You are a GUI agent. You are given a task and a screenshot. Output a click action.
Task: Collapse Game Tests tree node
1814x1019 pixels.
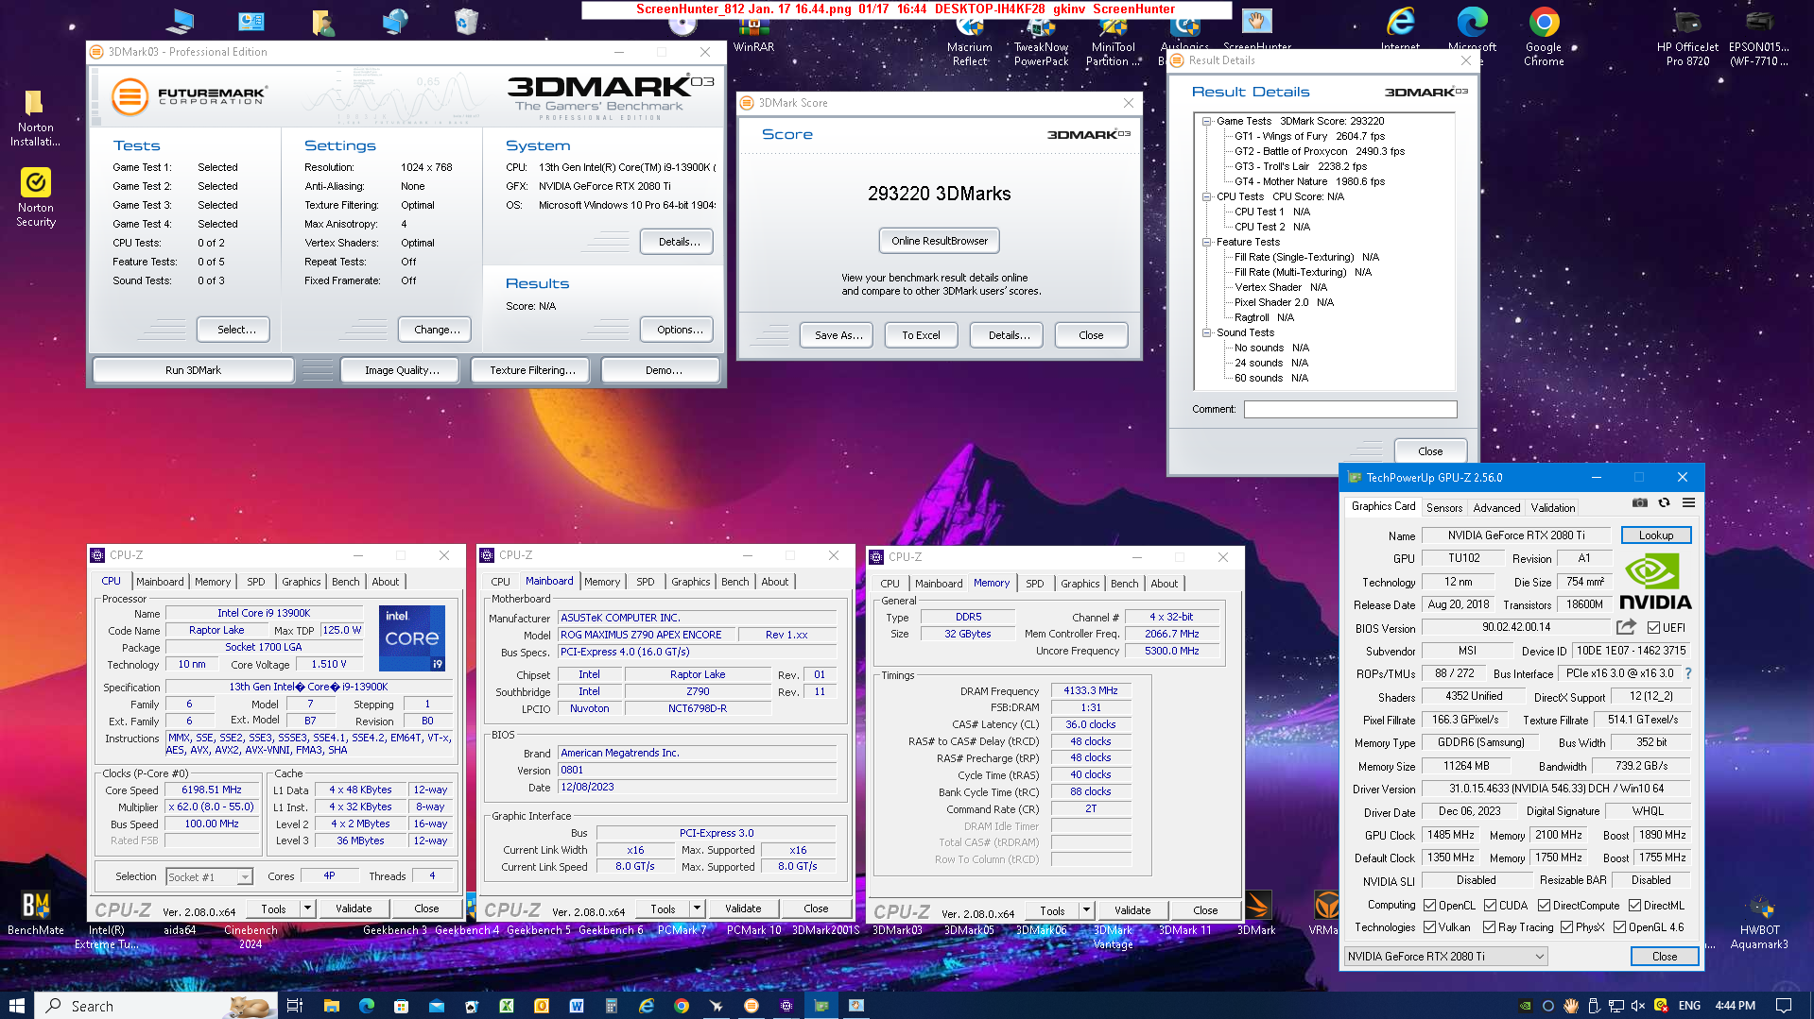(x=1206, y=121)
